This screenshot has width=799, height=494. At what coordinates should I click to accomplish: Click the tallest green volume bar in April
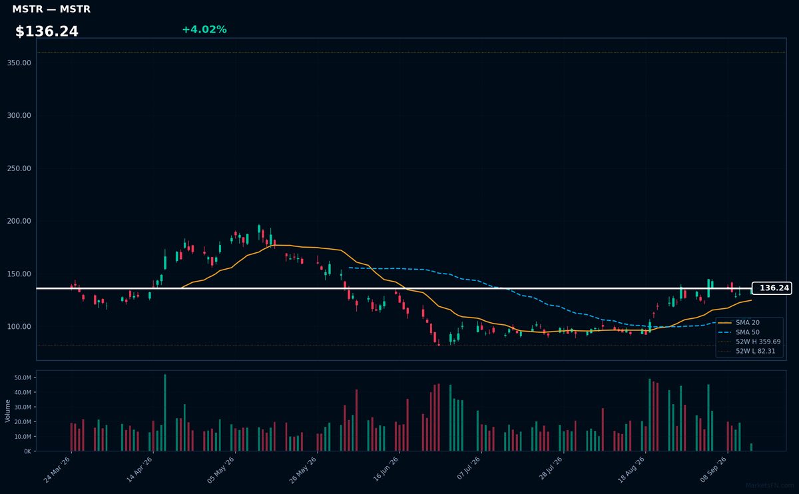(x=165, y=413)
